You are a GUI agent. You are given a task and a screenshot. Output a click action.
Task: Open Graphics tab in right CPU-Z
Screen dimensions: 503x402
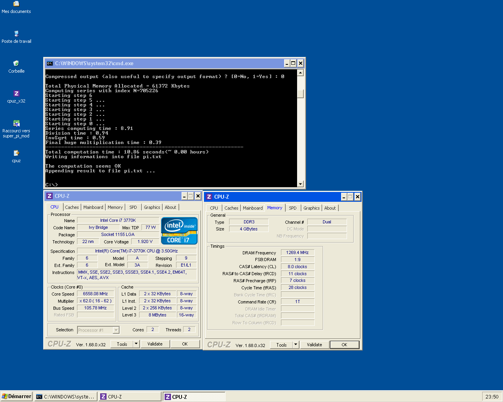point(312,208)
